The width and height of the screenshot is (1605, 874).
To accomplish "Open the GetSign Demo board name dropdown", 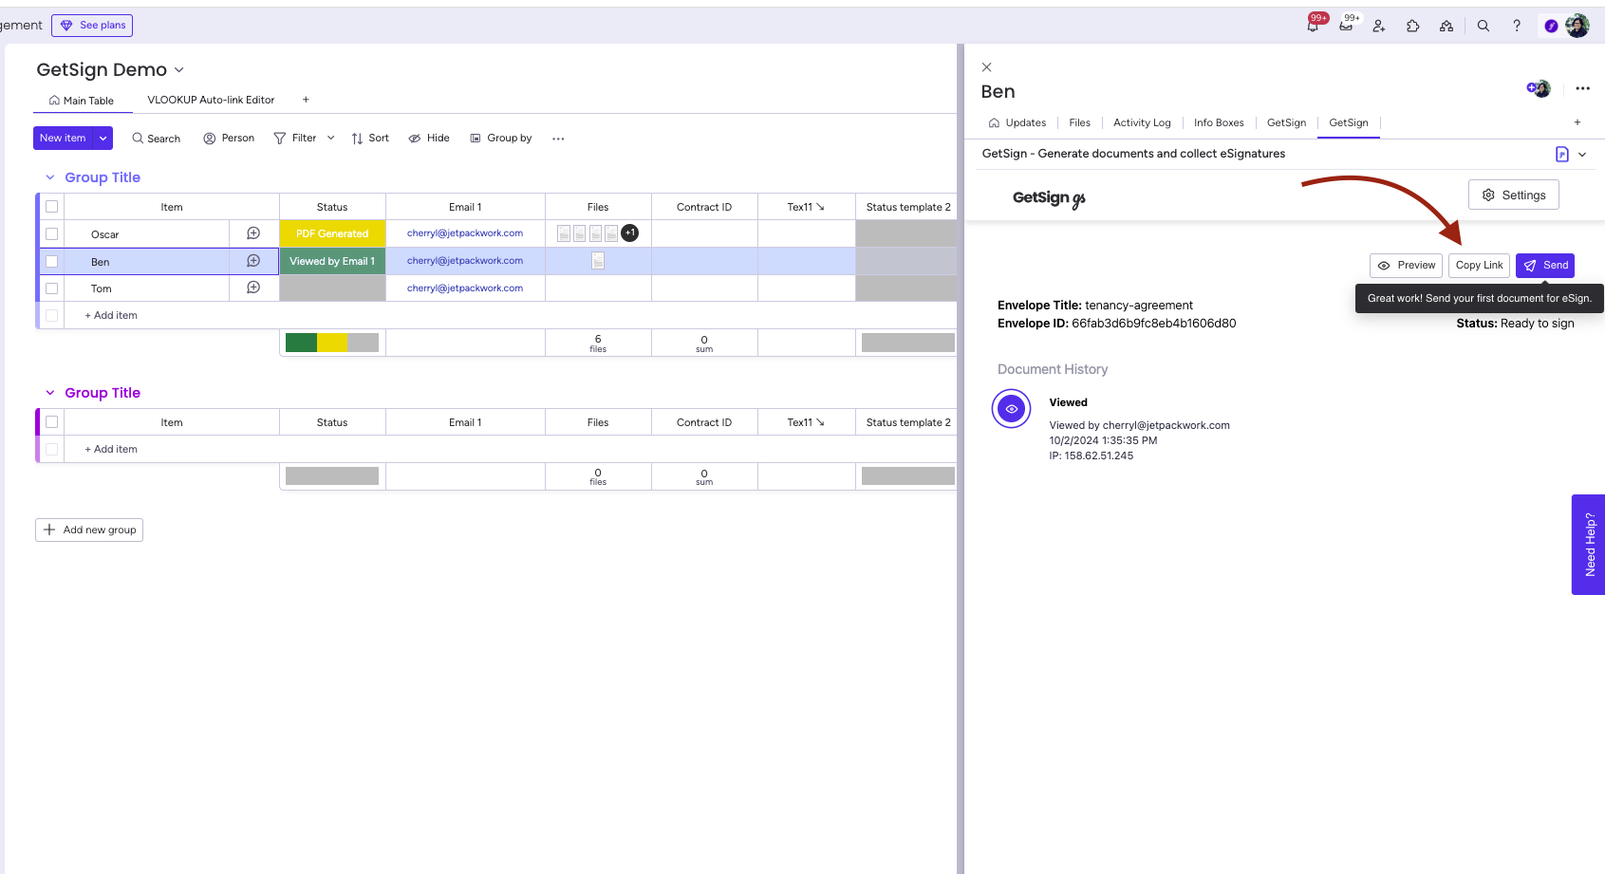I will [x=179, y=70].
